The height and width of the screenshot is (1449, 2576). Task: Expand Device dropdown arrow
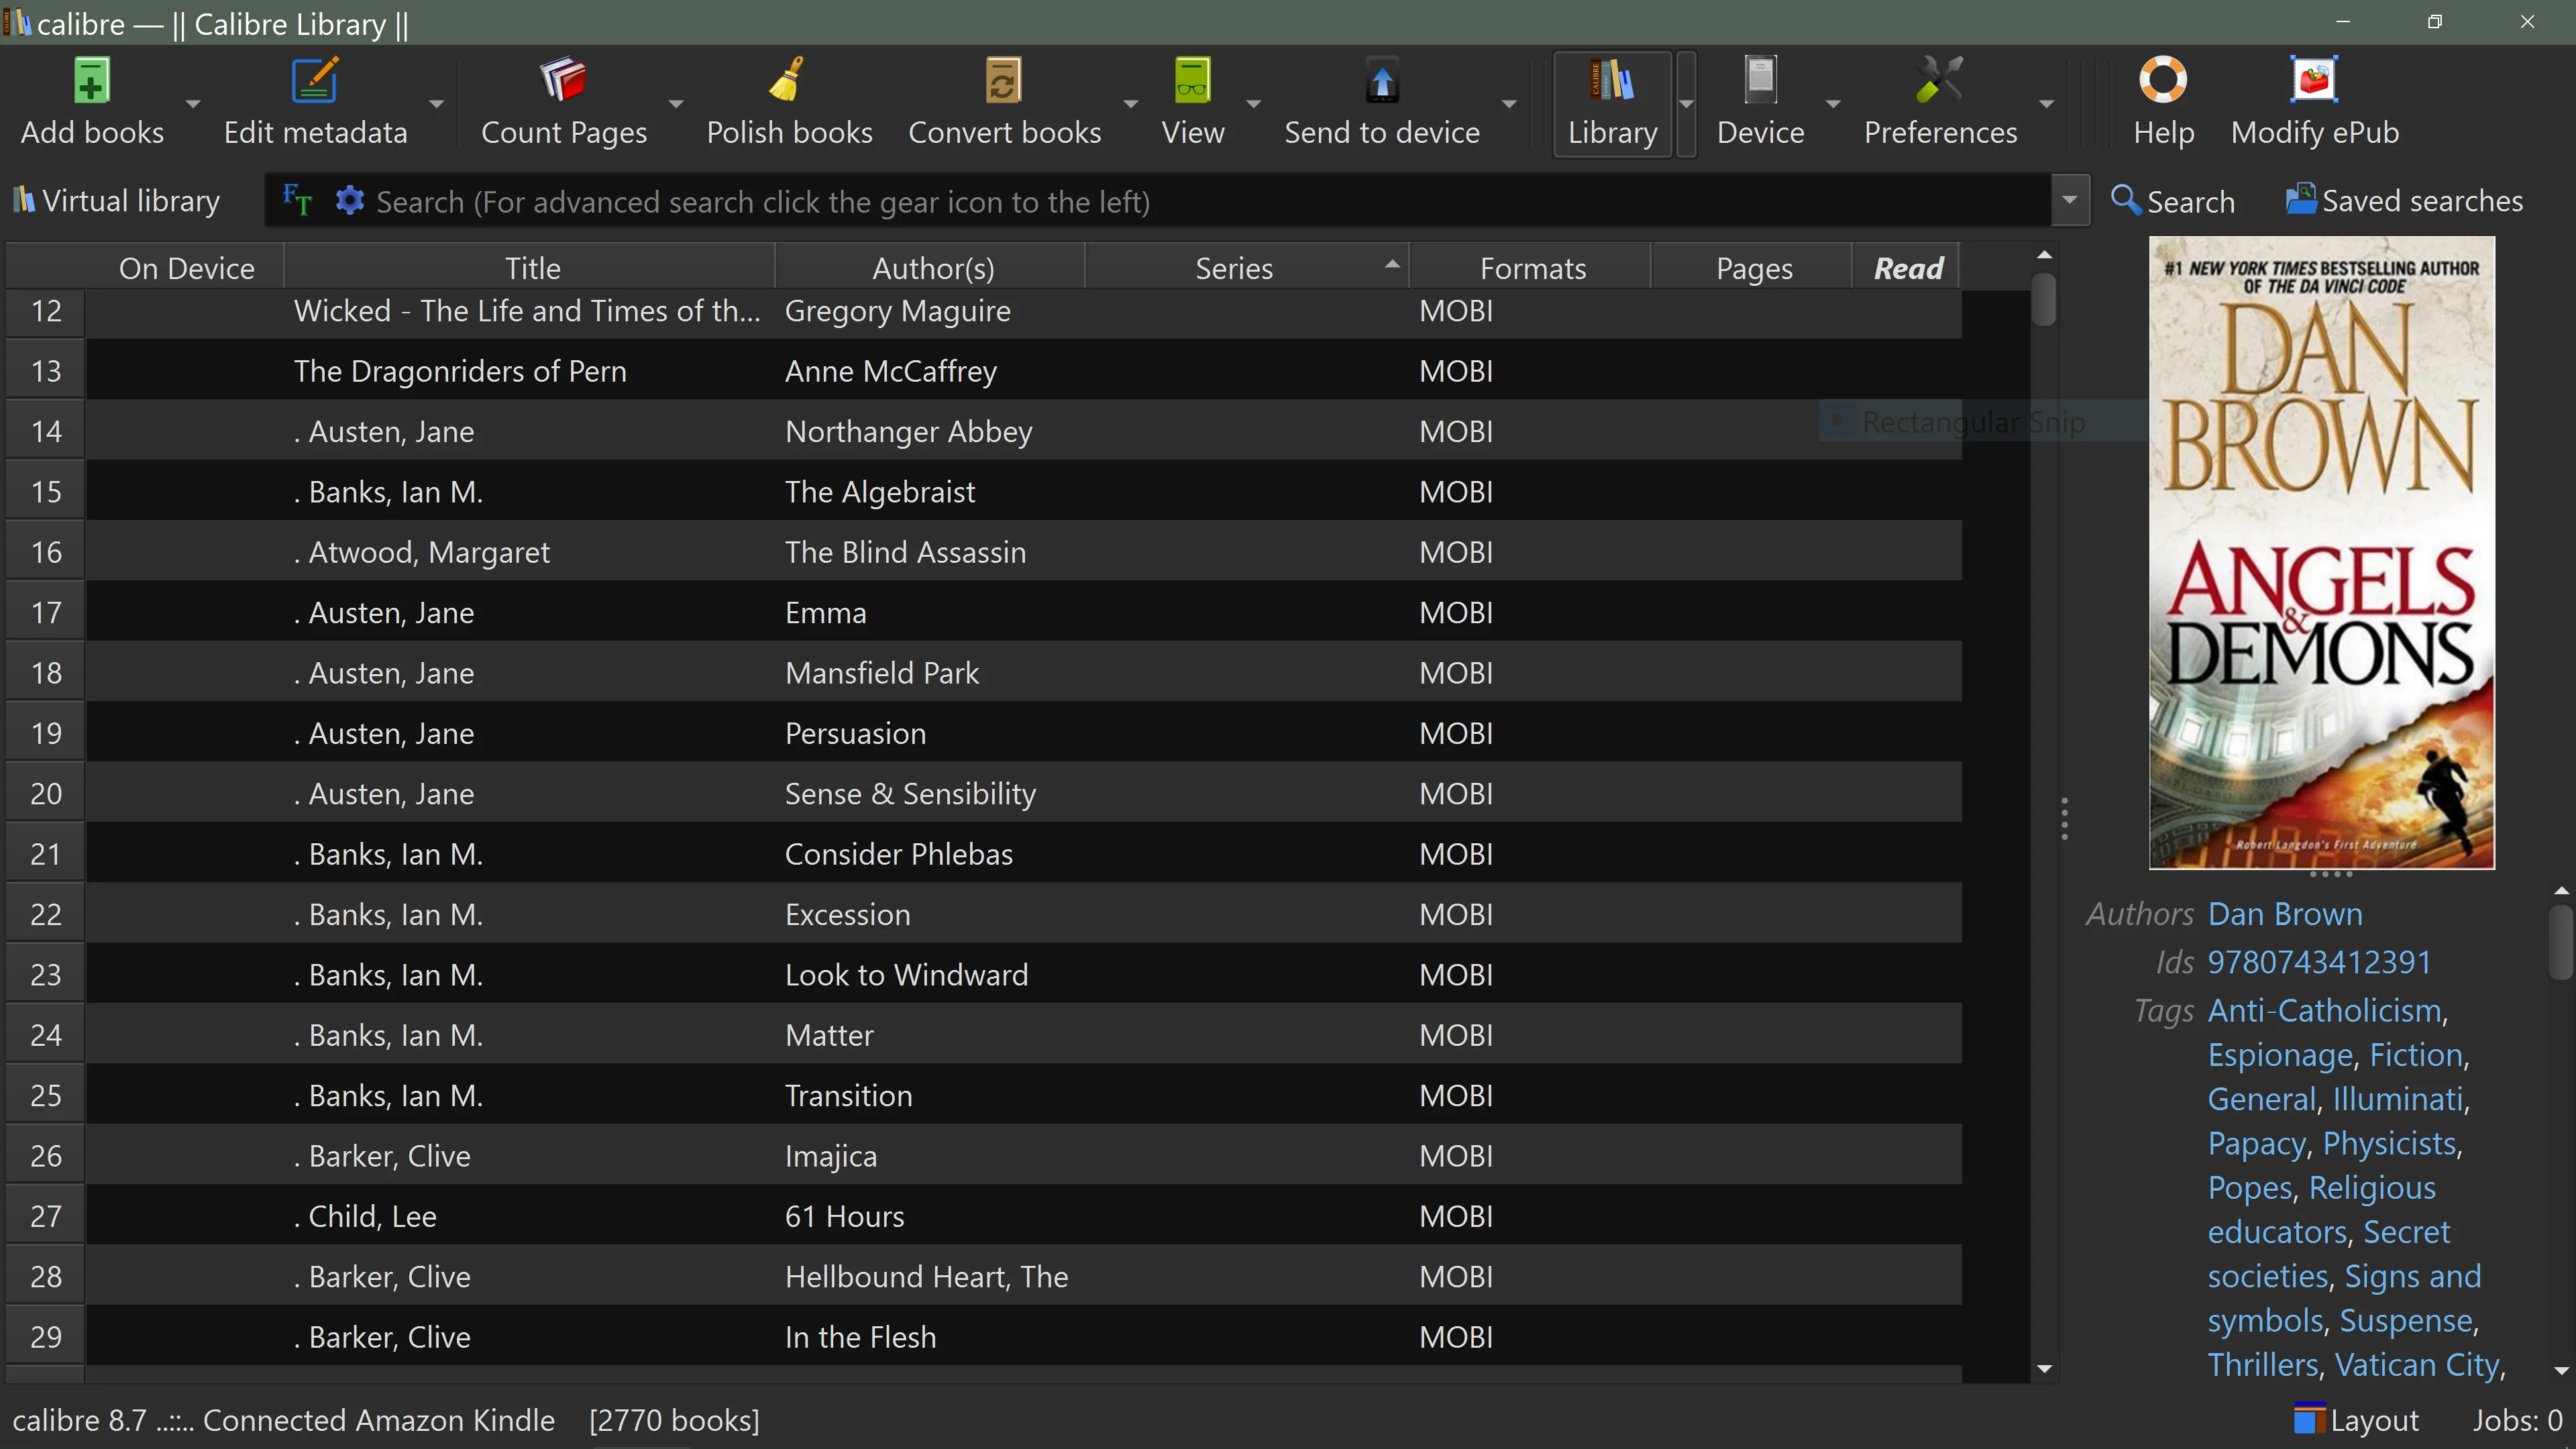1832,104
